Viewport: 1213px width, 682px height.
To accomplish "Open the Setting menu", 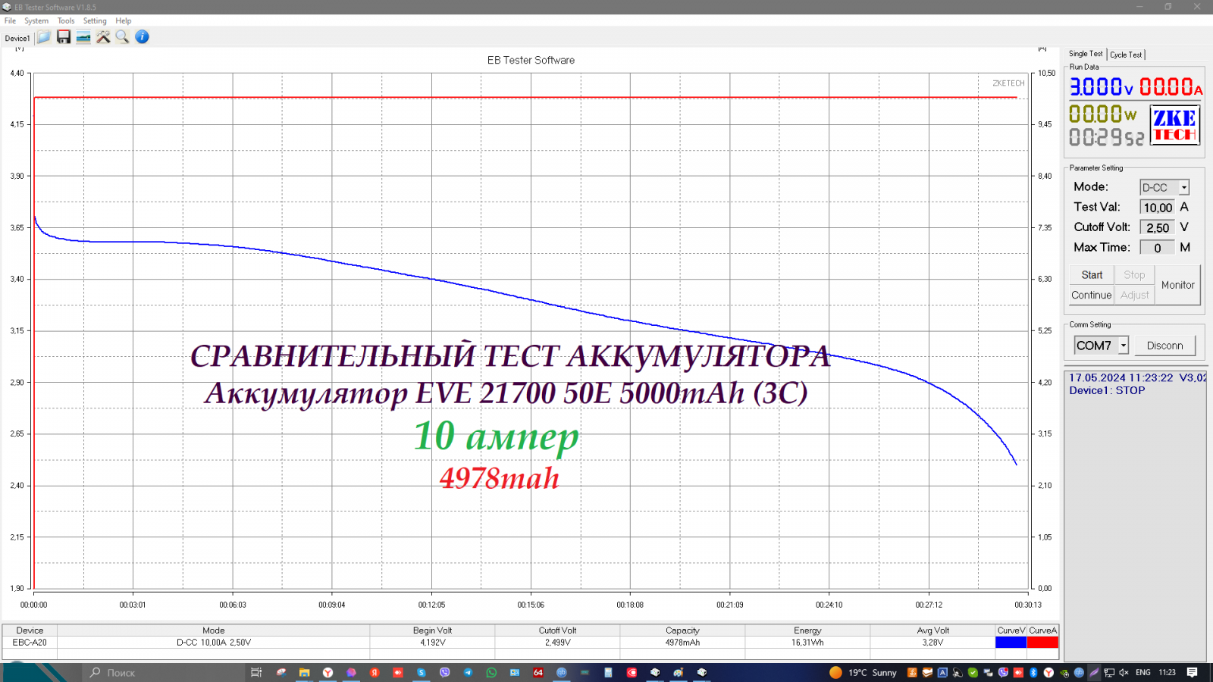I will [95, 21].
